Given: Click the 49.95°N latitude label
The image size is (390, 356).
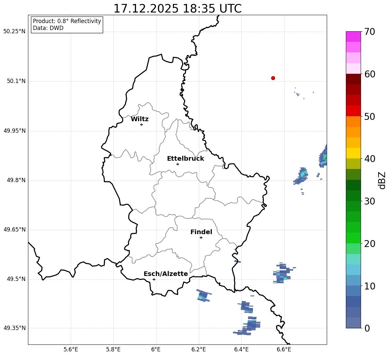Looking at the screenshot, I should tap(14, 131).
